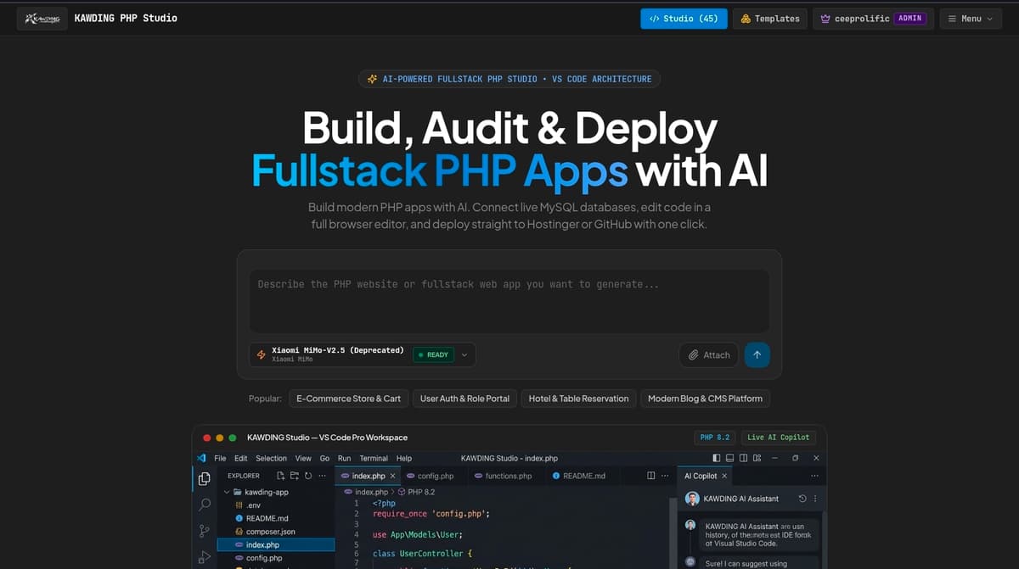
Task: Expand the Menu dropdown
Action: pyautogui.click(x=970, y=19)
